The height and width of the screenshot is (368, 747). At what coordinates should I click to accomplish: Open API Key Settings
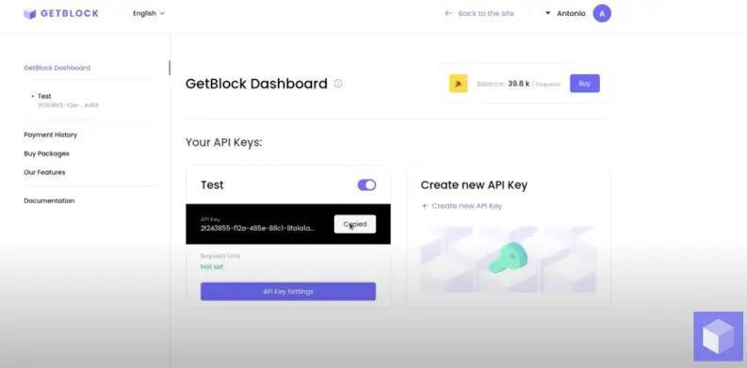click(288, 292)
